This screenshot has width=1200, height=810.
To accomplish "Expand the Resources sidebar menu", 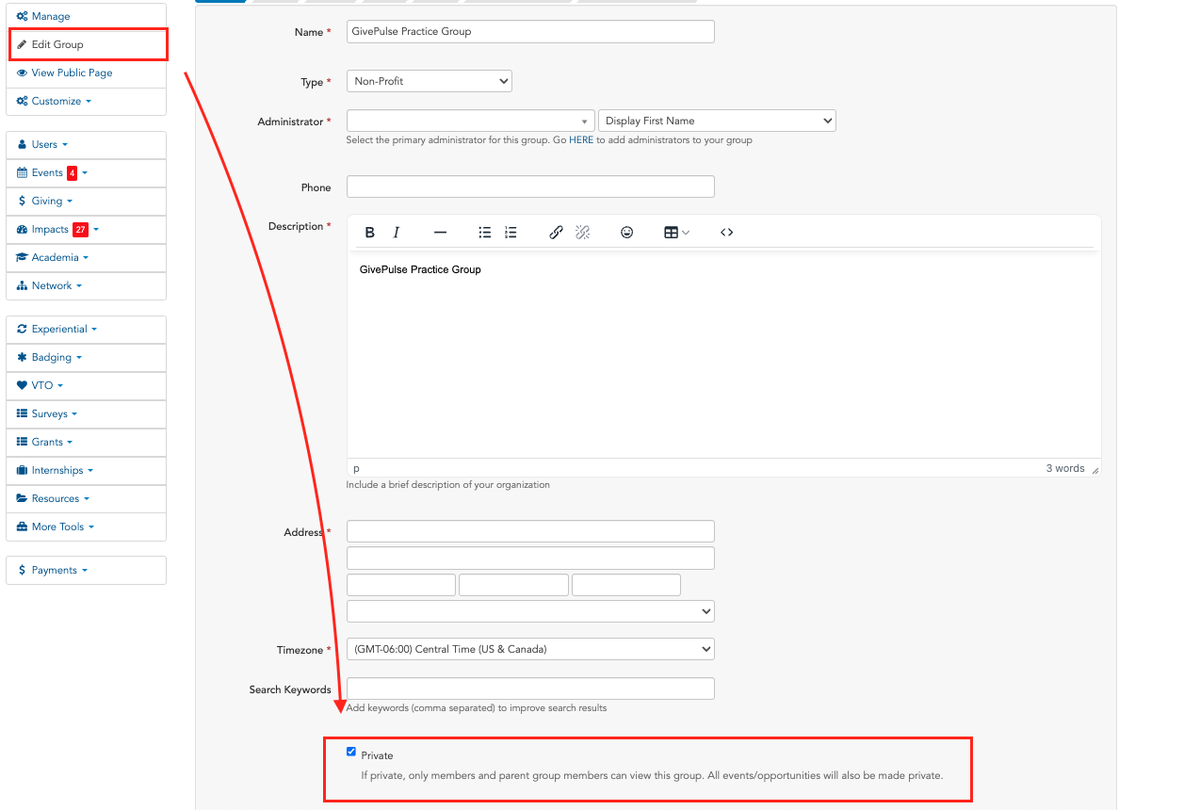I will coord(86,499).
